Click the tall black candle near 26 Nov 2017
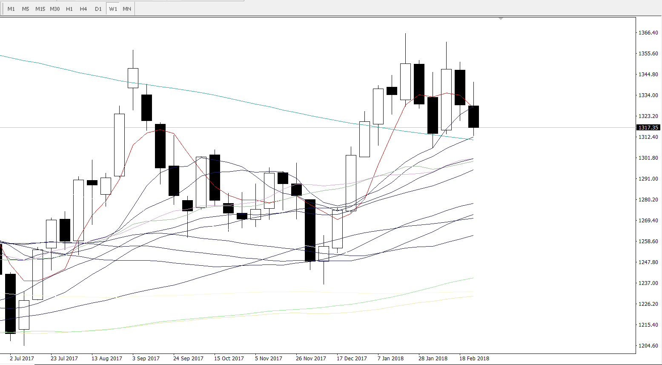Viewport: 662px width, 365px height. [x=310, y=230]
